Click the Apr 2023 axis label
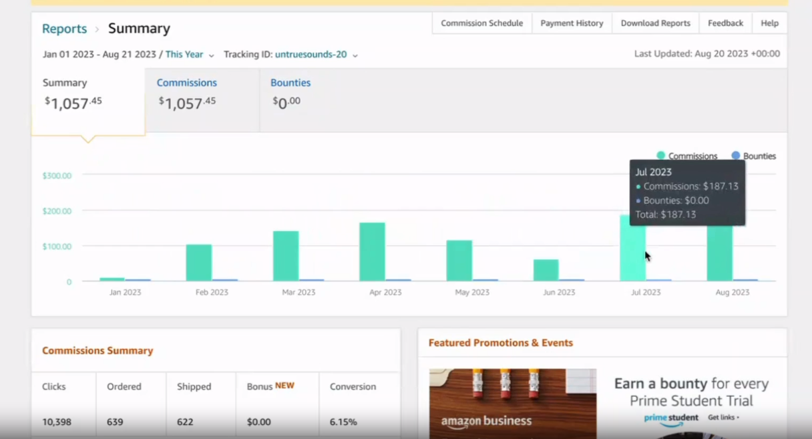 coord(385,293)
